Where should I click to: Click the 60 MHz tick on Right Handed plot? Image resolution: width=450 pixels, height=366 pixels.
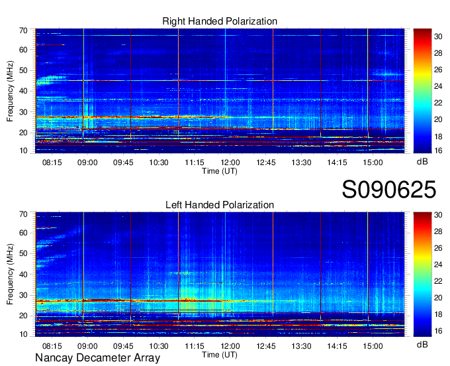tap(23, 50)
